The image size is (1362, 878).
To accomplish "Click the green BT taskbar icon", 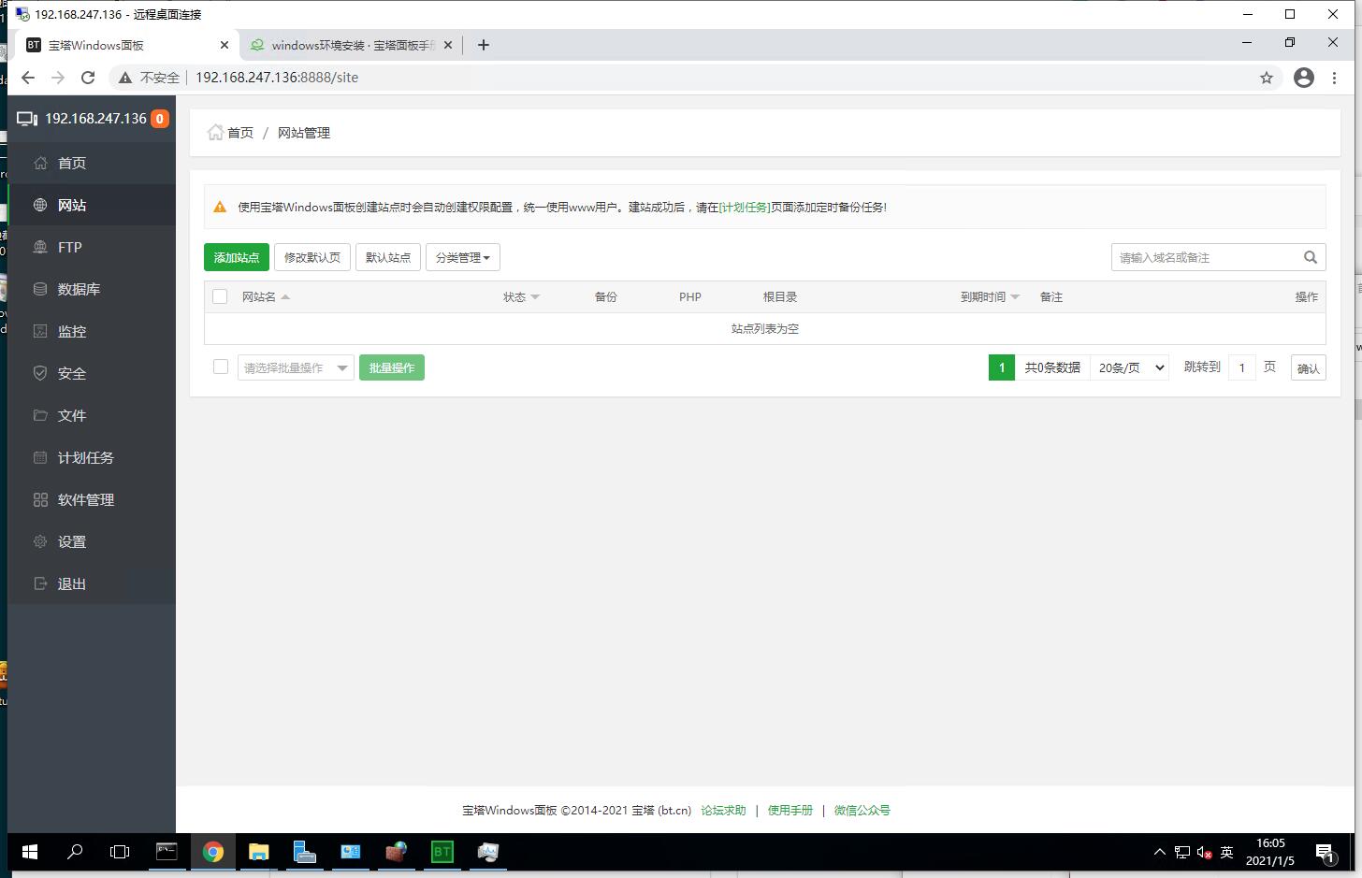I will click(442, 852).
